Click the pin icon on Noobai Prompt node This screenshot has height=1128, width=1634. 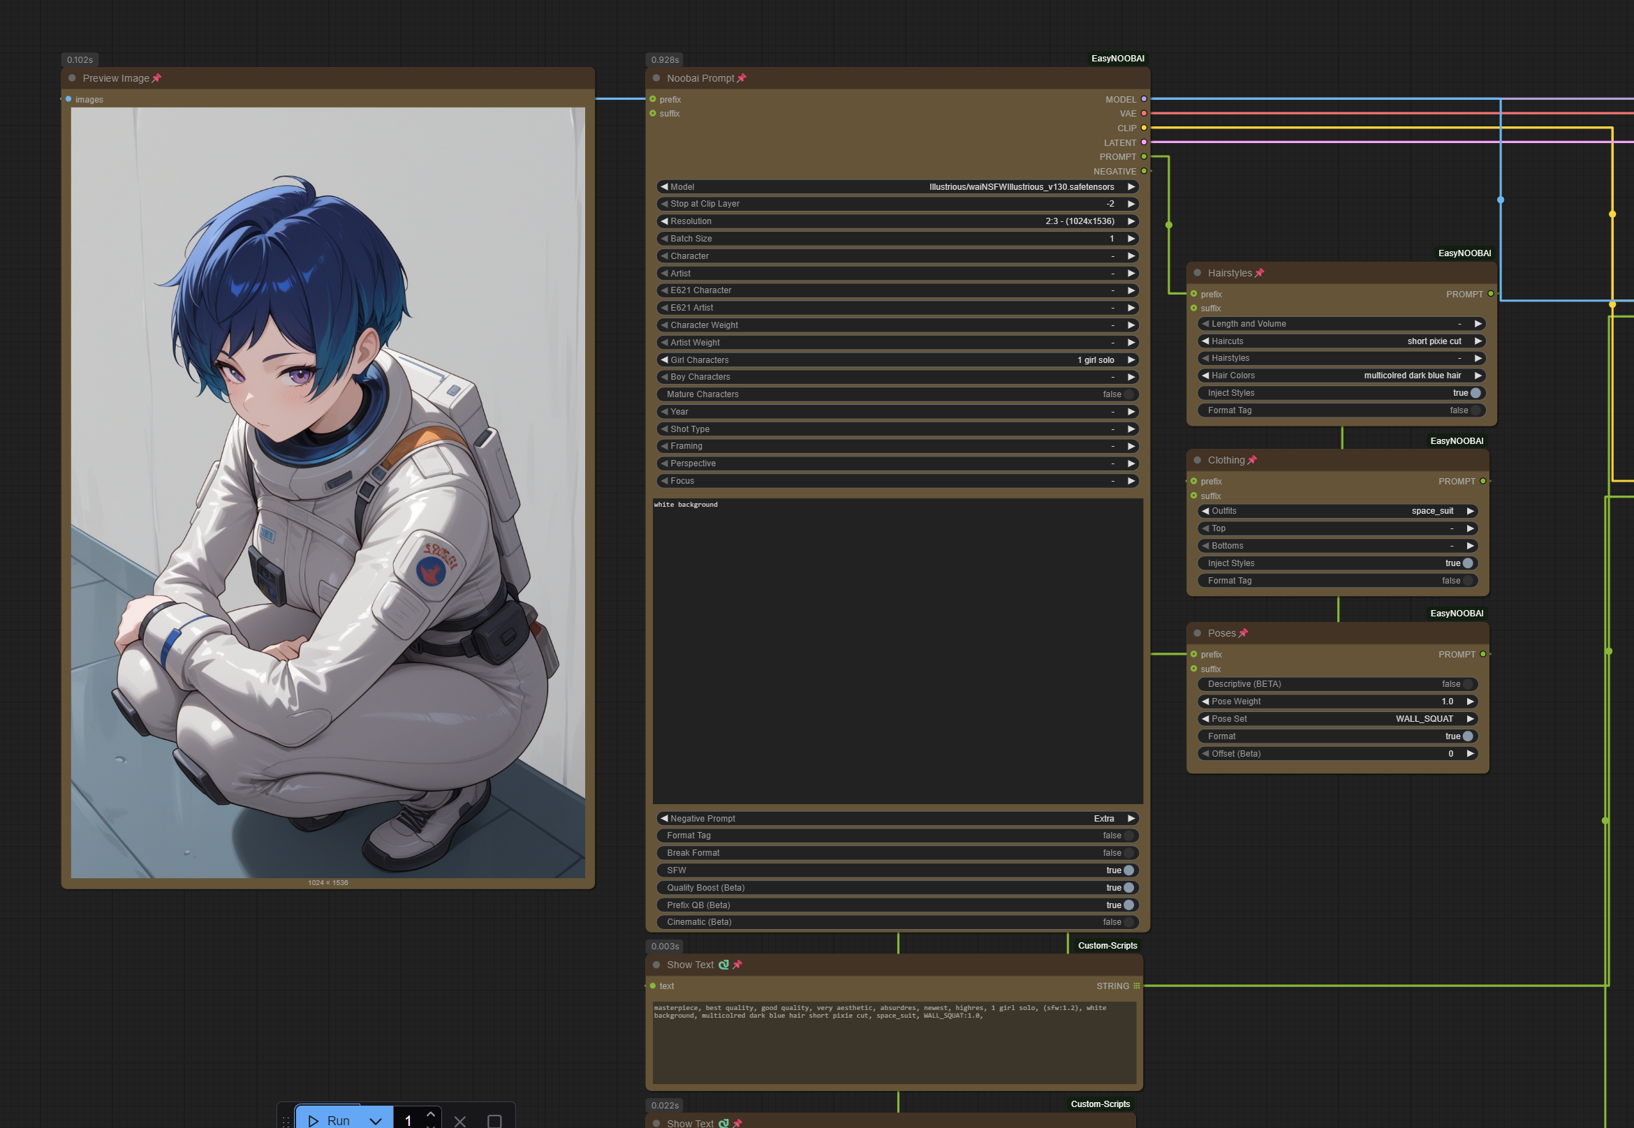(x=742, y=78)
